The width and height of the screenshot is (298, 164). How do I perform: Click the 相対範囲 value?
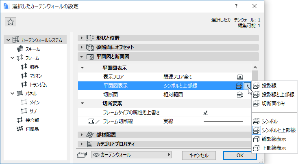point(173,95)
